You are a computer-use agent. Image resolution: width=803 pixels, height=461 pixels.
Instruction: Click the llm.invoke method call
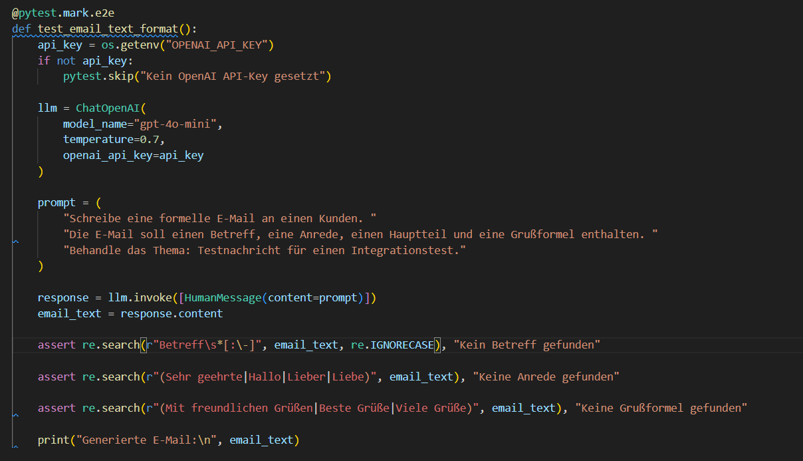pos(140,297)
